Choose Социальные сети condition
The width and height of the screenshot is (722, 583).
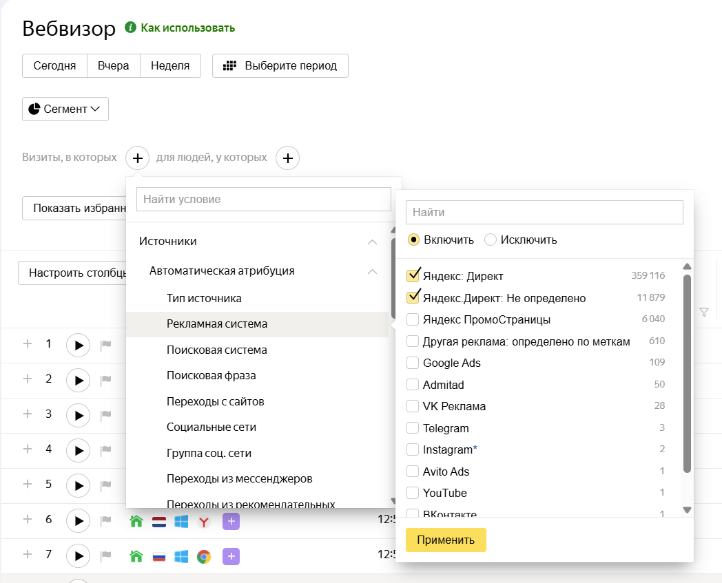click(212, 427)
